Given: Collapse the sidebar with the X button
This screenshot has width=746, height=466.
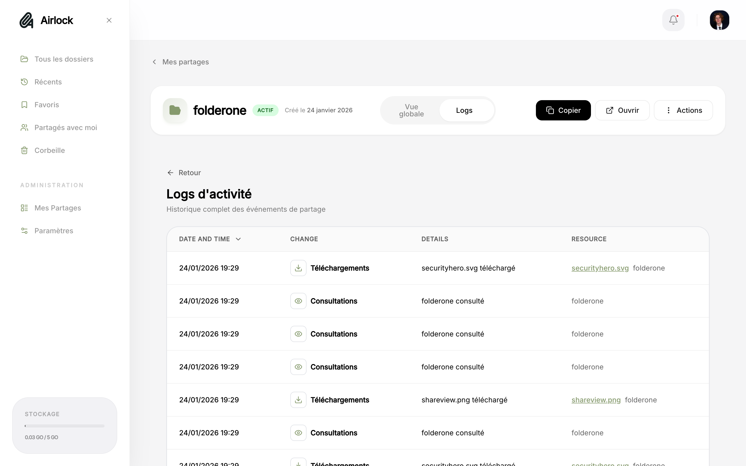Looking at the screenshot, I should coord(109,20).
